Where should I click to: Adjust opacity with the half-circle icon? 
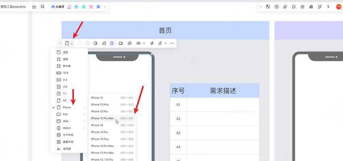pos(95,43)
